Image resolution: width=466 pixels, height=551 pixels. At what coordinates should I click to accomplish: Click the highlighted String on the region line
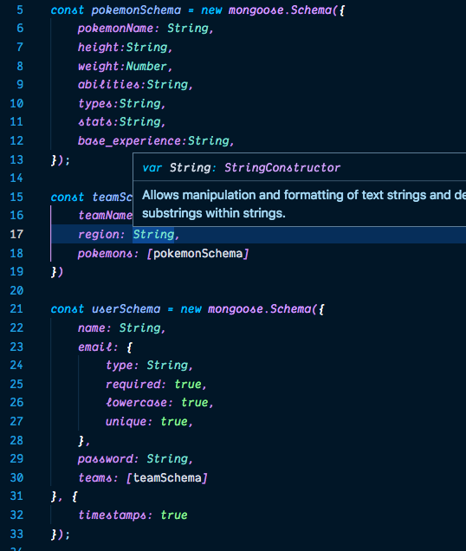pos(153,235)
